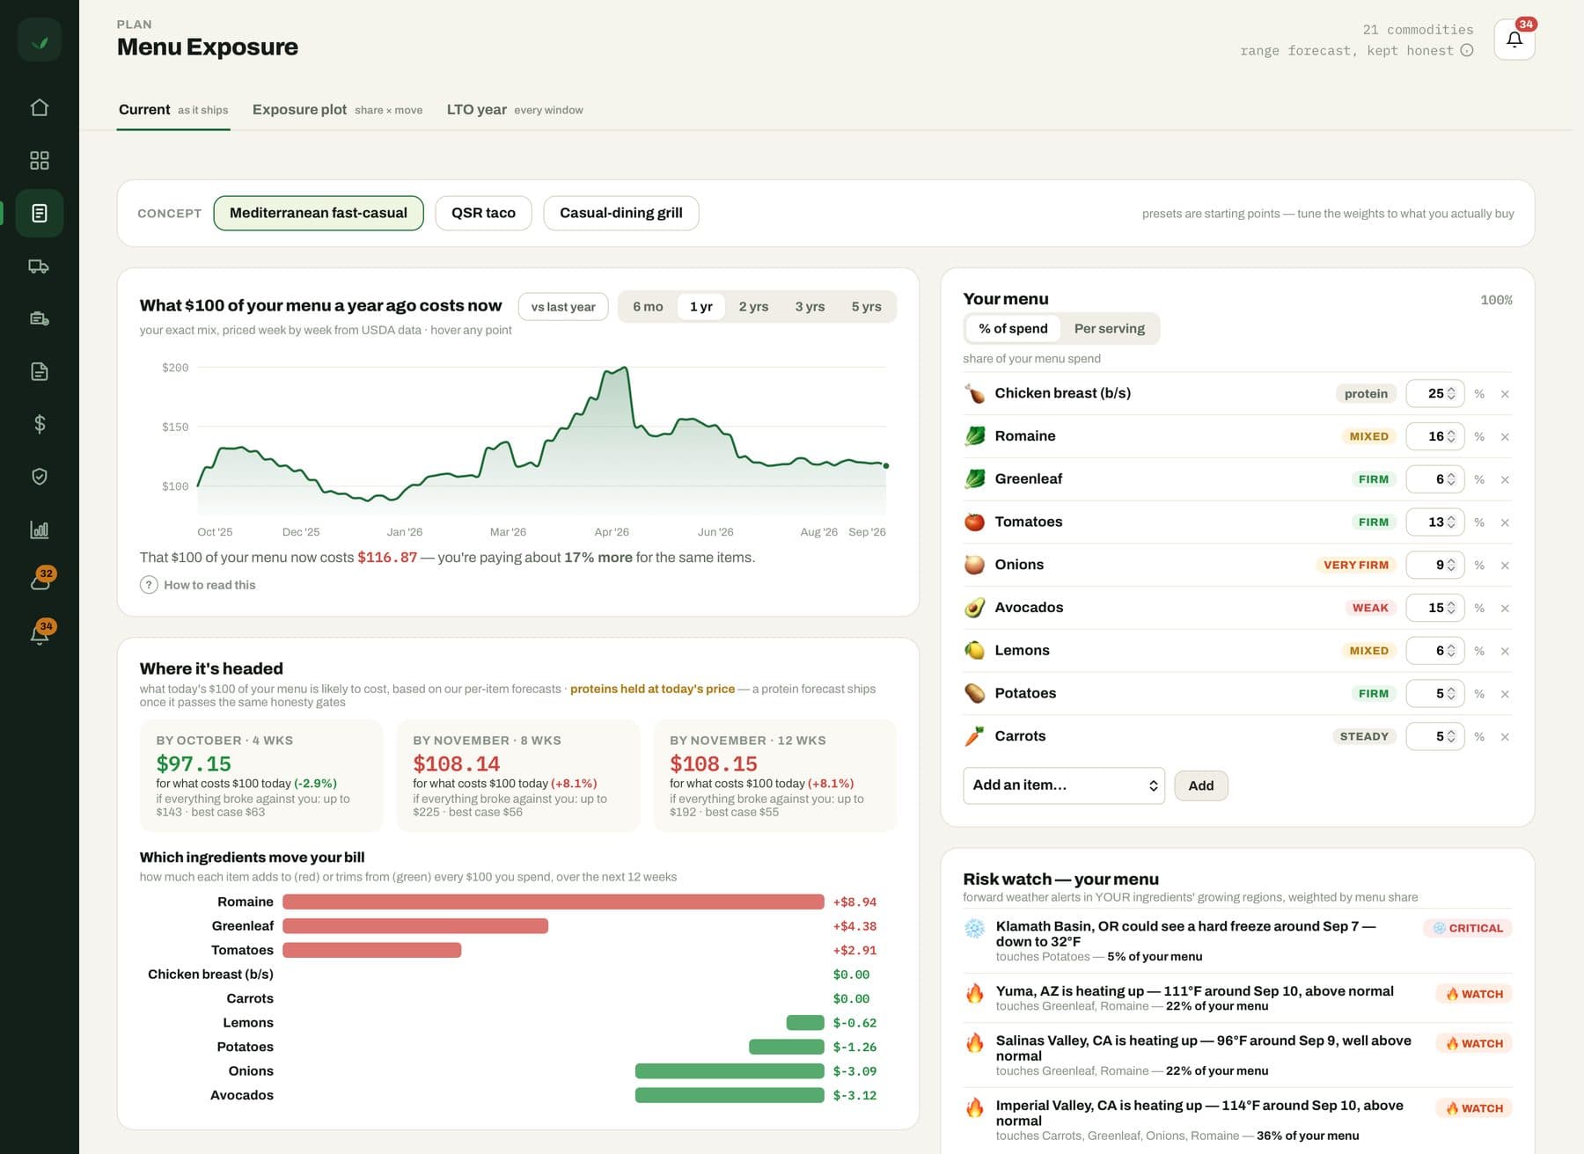Open the dollar sign pricing icon
1584x1154 pixels.
pyautogui.click(x=40, y=424)
